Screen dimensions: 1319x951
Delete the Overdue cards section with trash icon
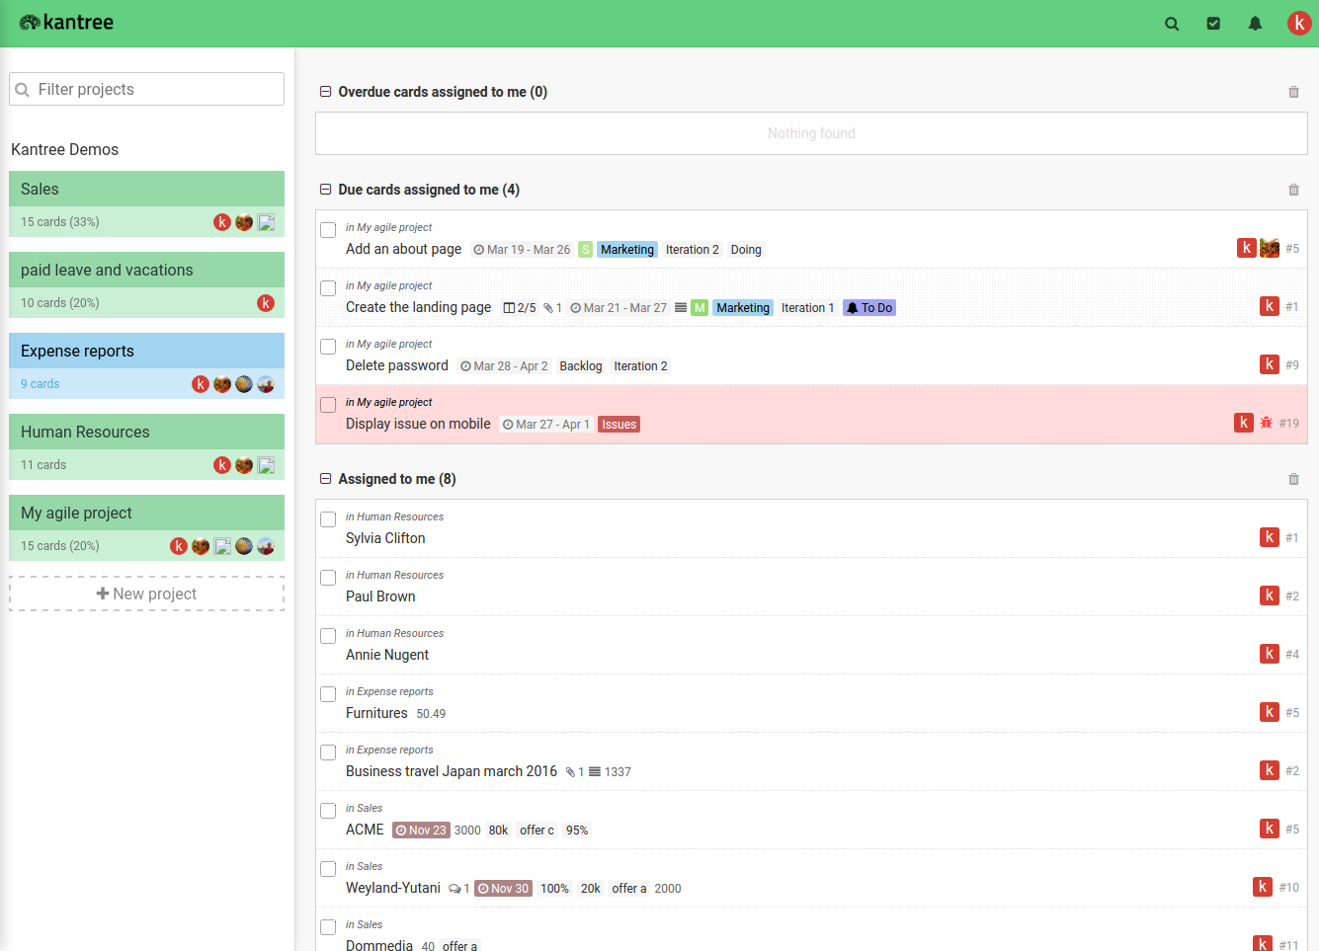1293,92
